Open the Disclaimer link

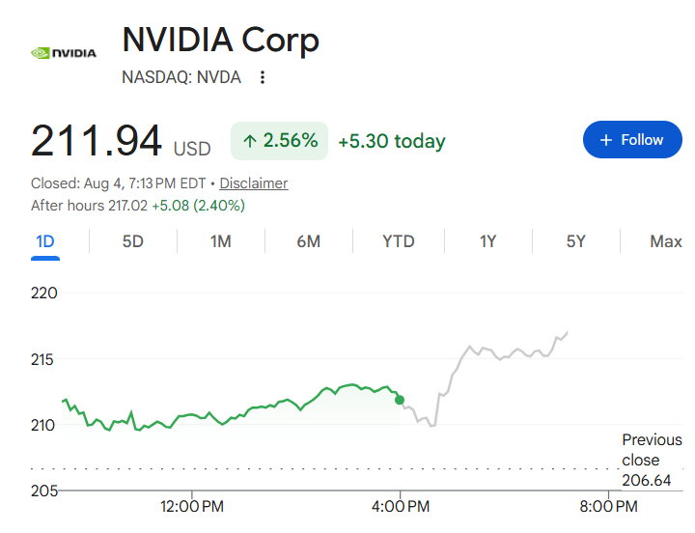click(254, 183)
